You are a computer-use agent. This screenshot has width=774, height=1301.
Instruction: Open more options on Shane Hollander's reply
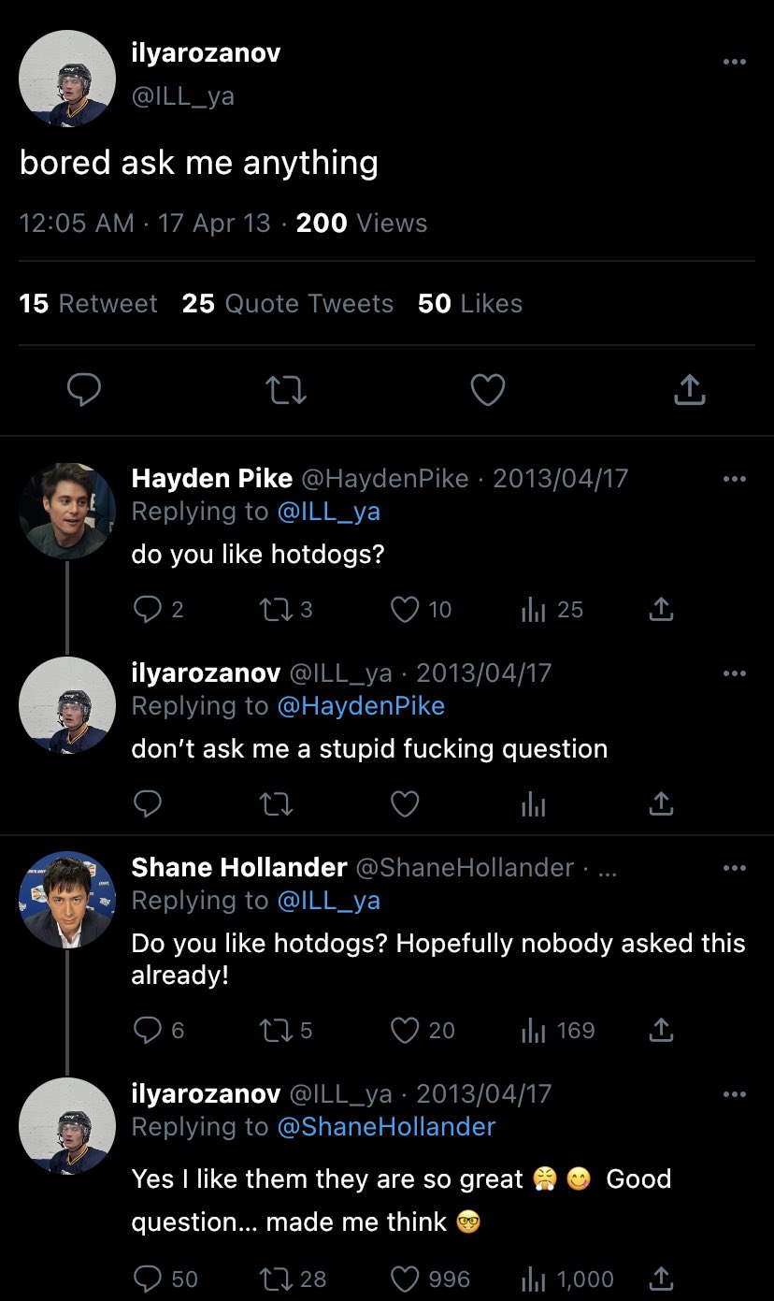735,868
